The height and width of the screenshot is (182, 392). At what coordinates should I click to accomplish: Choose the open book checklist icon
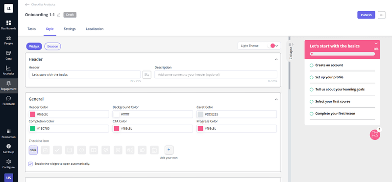(94, 150)
